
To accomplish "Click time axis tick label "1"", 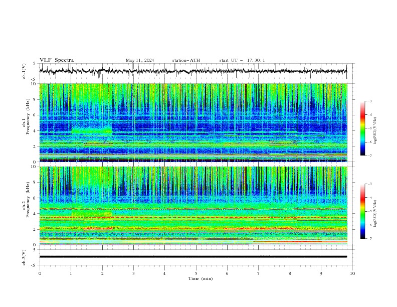I will click(x=71, y=273).
